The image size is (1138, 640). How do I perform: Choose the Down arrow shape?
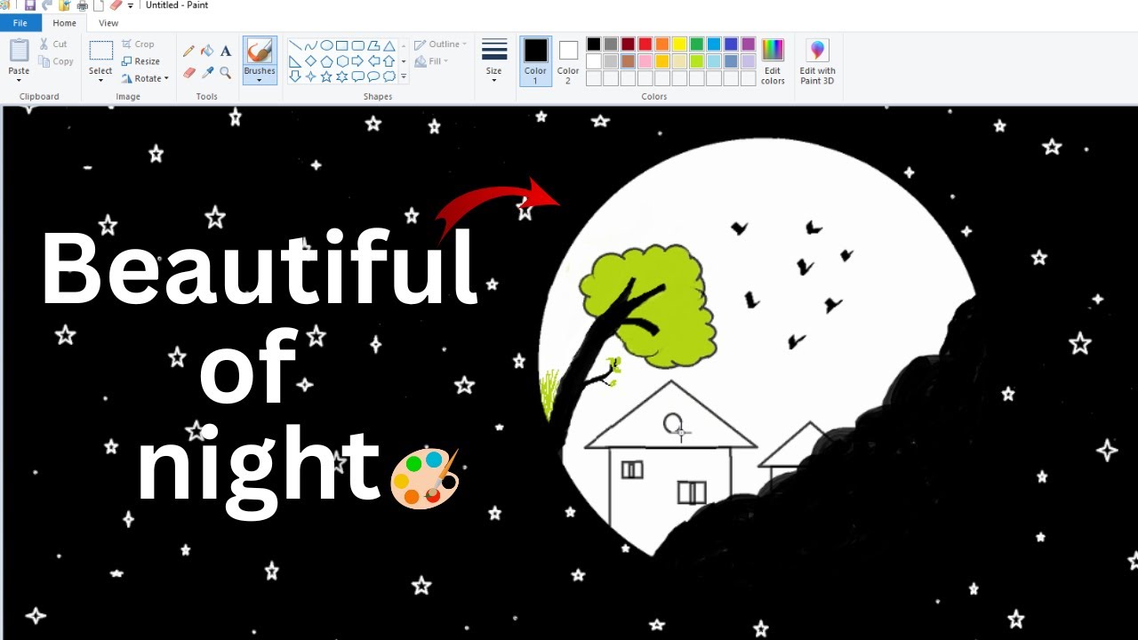295,76
